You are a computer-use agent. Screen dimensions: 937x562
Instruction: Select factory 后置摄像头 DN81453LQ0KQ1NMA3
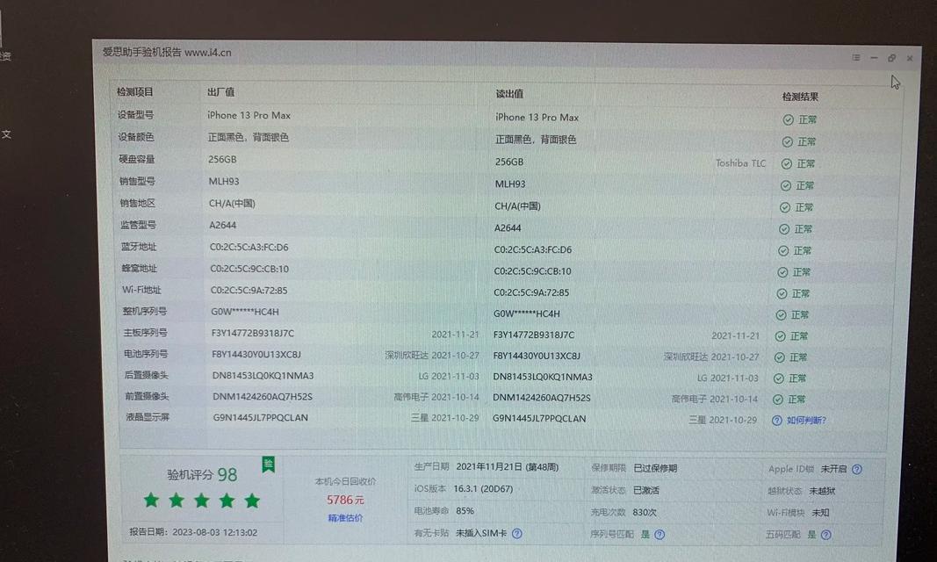click(263, 376)
